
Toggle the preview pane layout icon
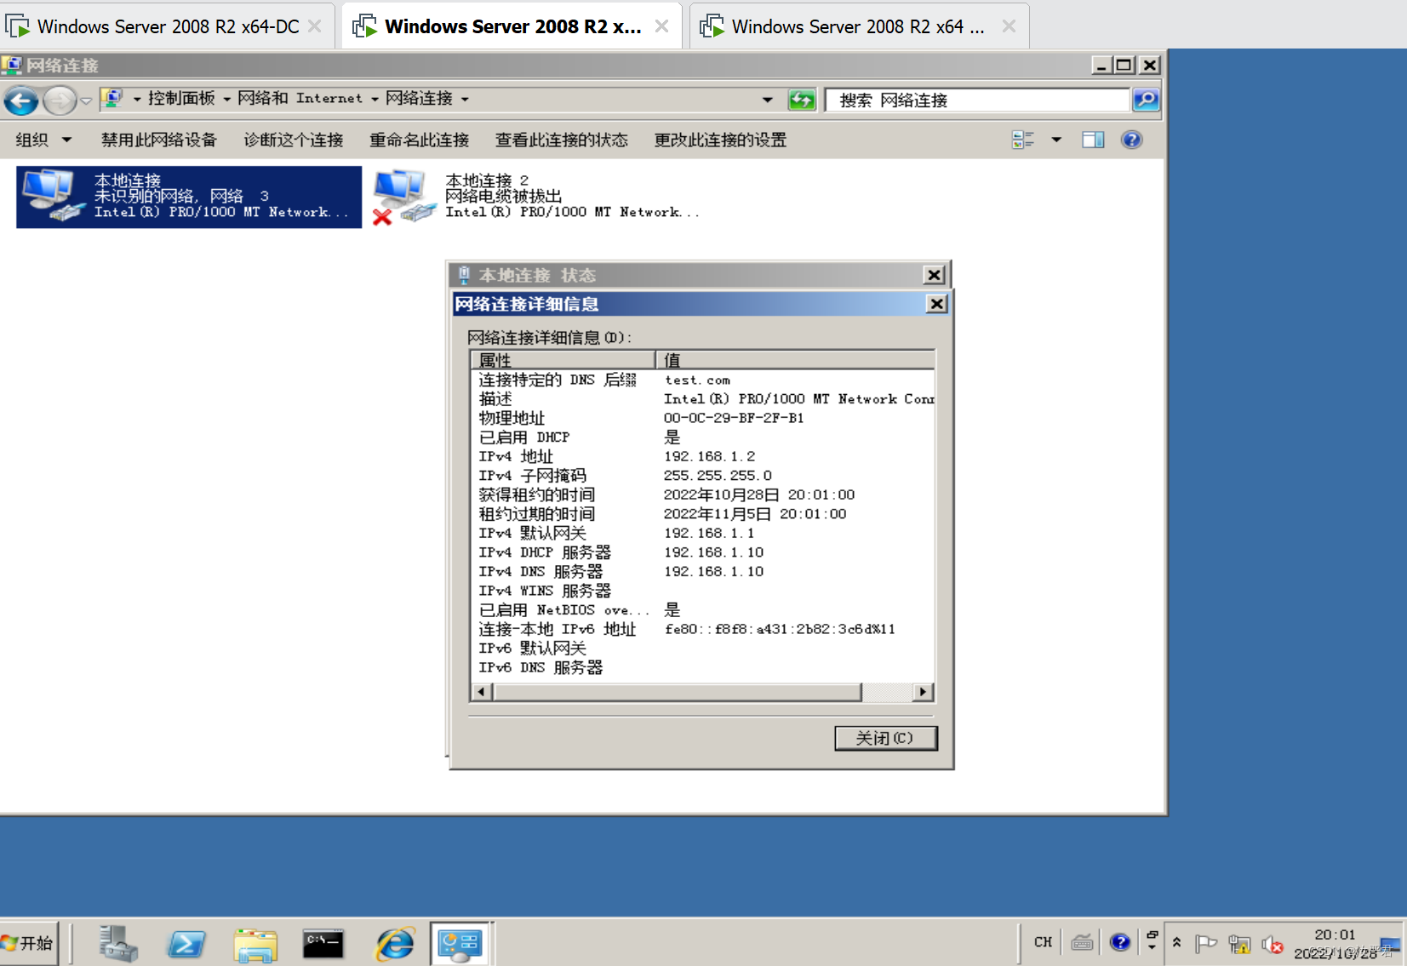point(1094,139)
